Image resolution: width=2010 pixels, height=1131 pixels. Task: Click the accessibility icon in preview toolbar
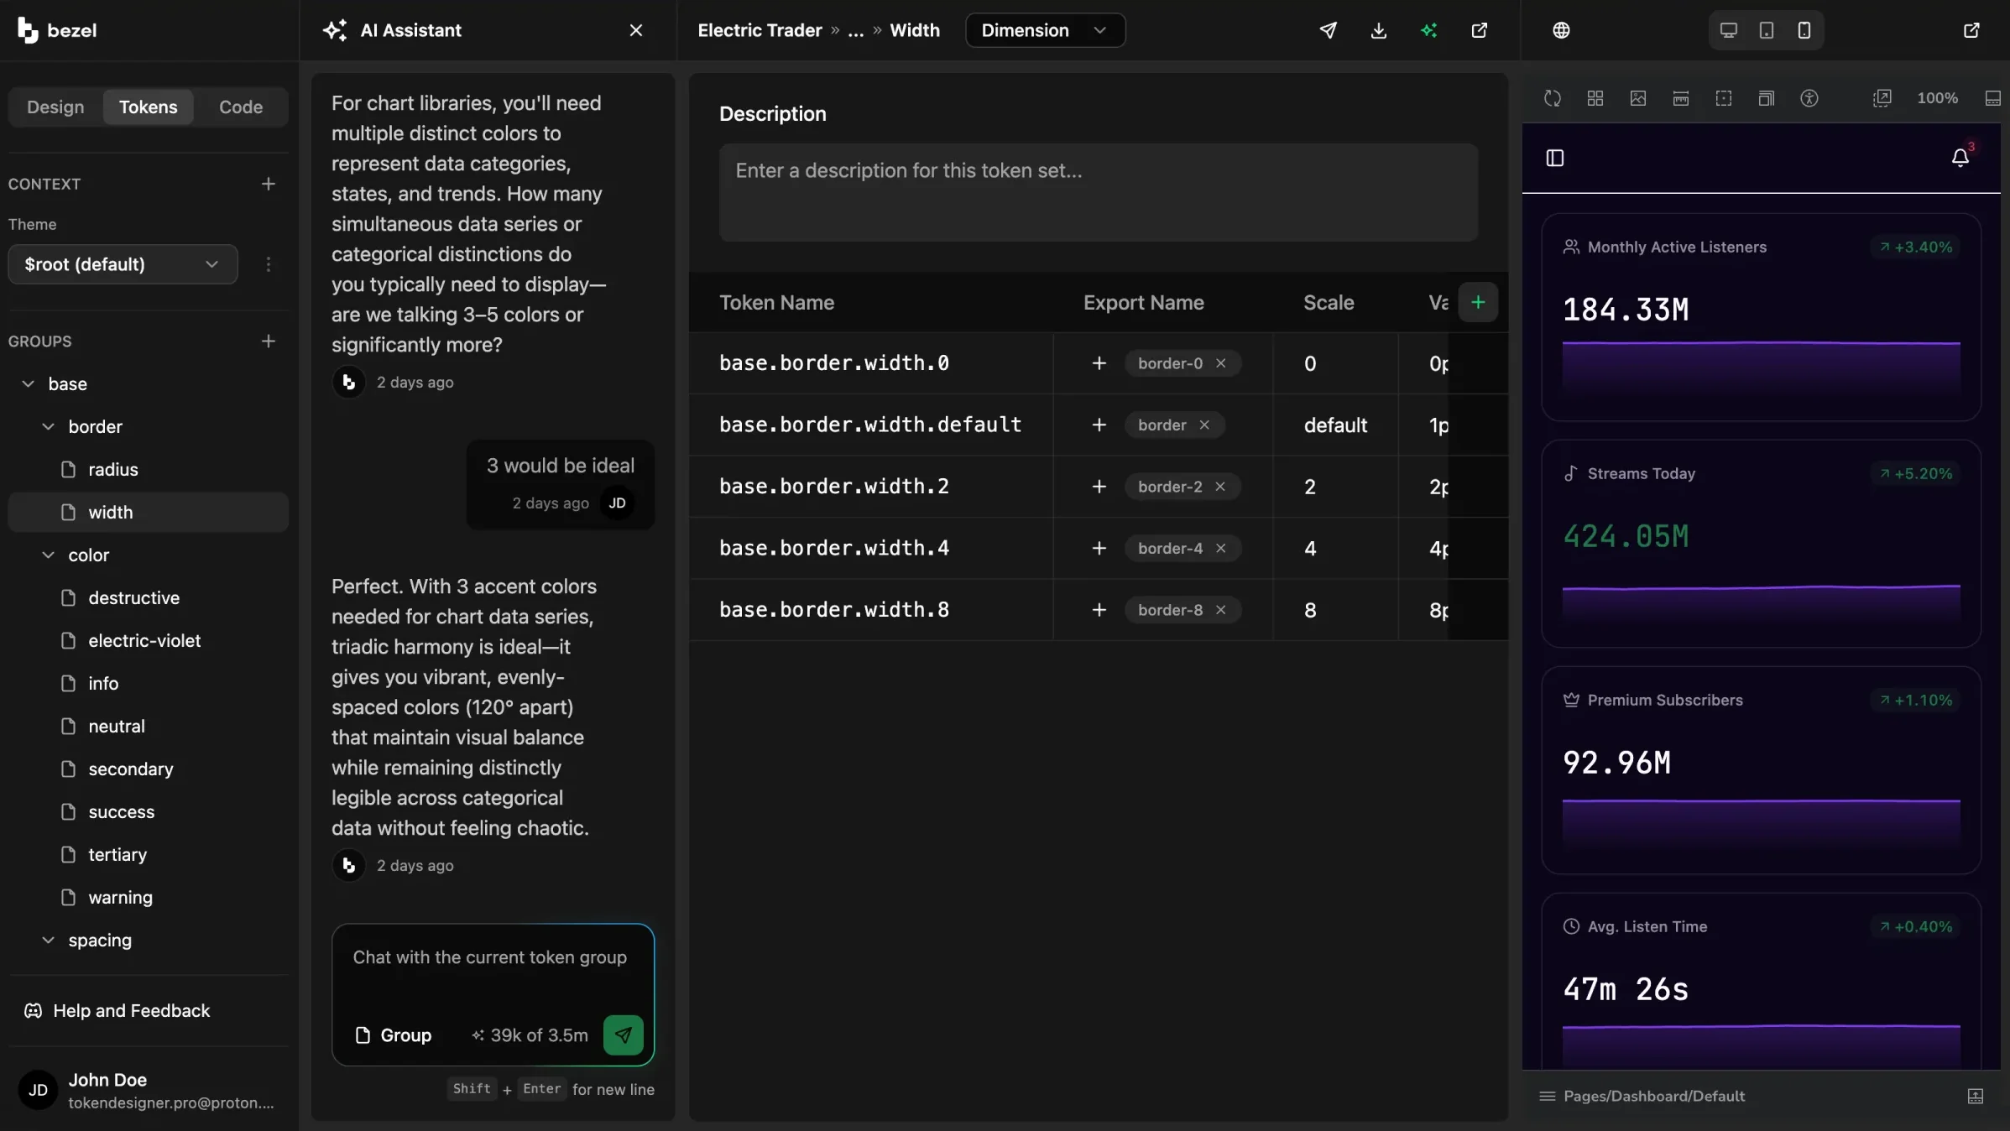point(1809,98)
